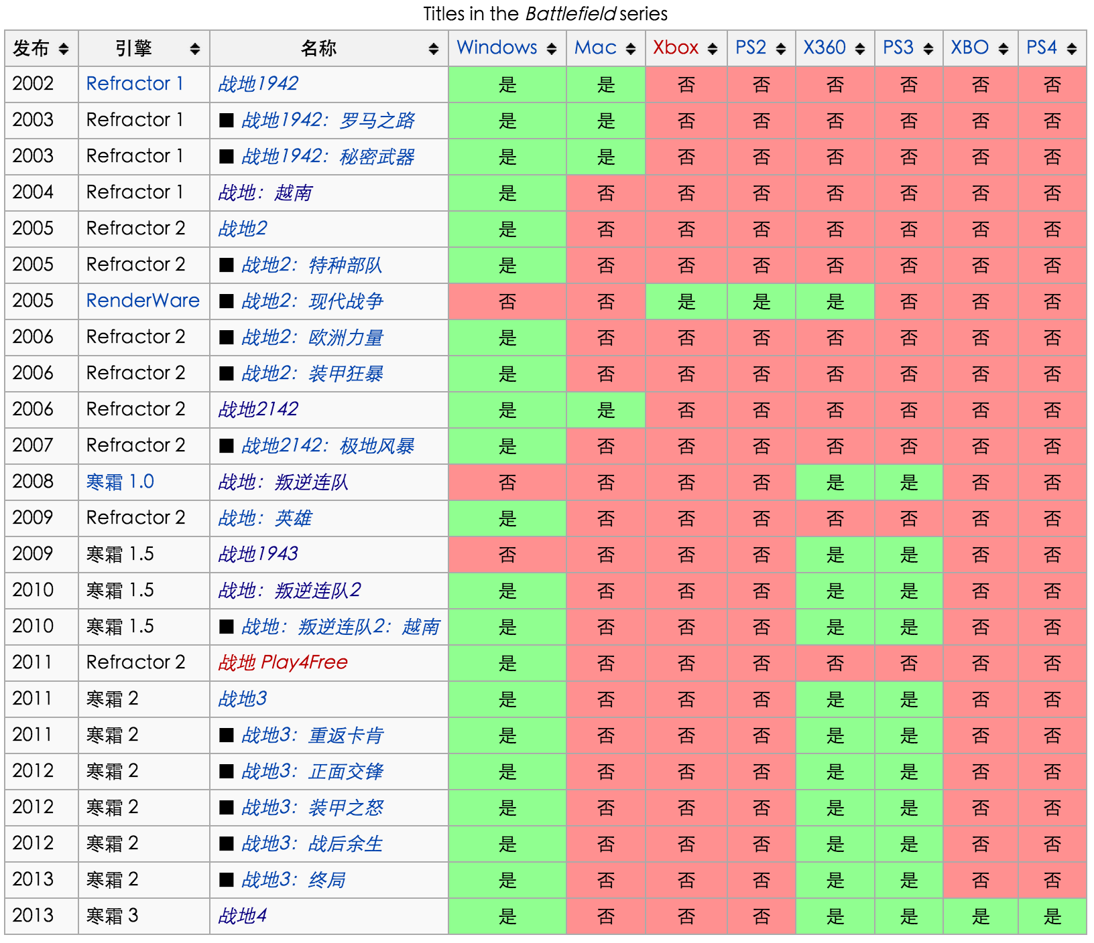This screenshot has height=943, width=1094.
Task: Open the 战地2142 game link
Action: click(x=258, y=409)
